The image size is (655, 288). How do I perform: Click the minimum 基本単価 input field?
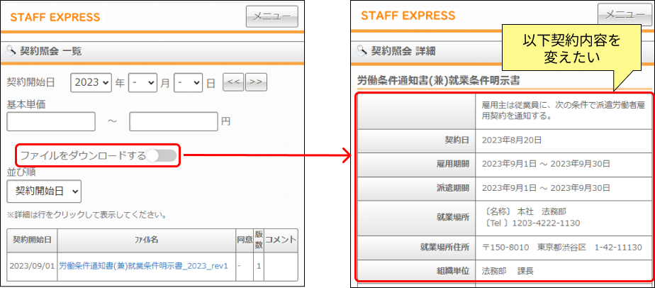tap(51, 121)
